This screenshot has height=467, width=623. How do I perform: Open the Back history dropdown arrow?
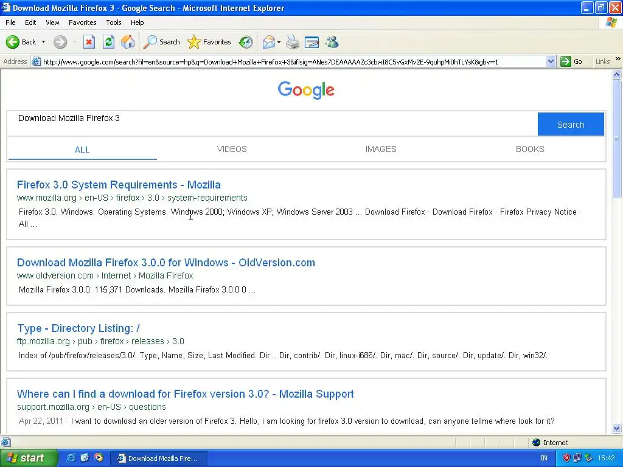(x=43, y=42)
